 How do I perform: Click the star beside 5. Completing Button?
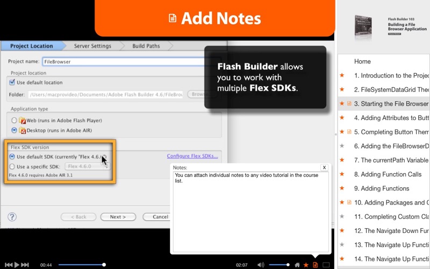click(342, 132)
